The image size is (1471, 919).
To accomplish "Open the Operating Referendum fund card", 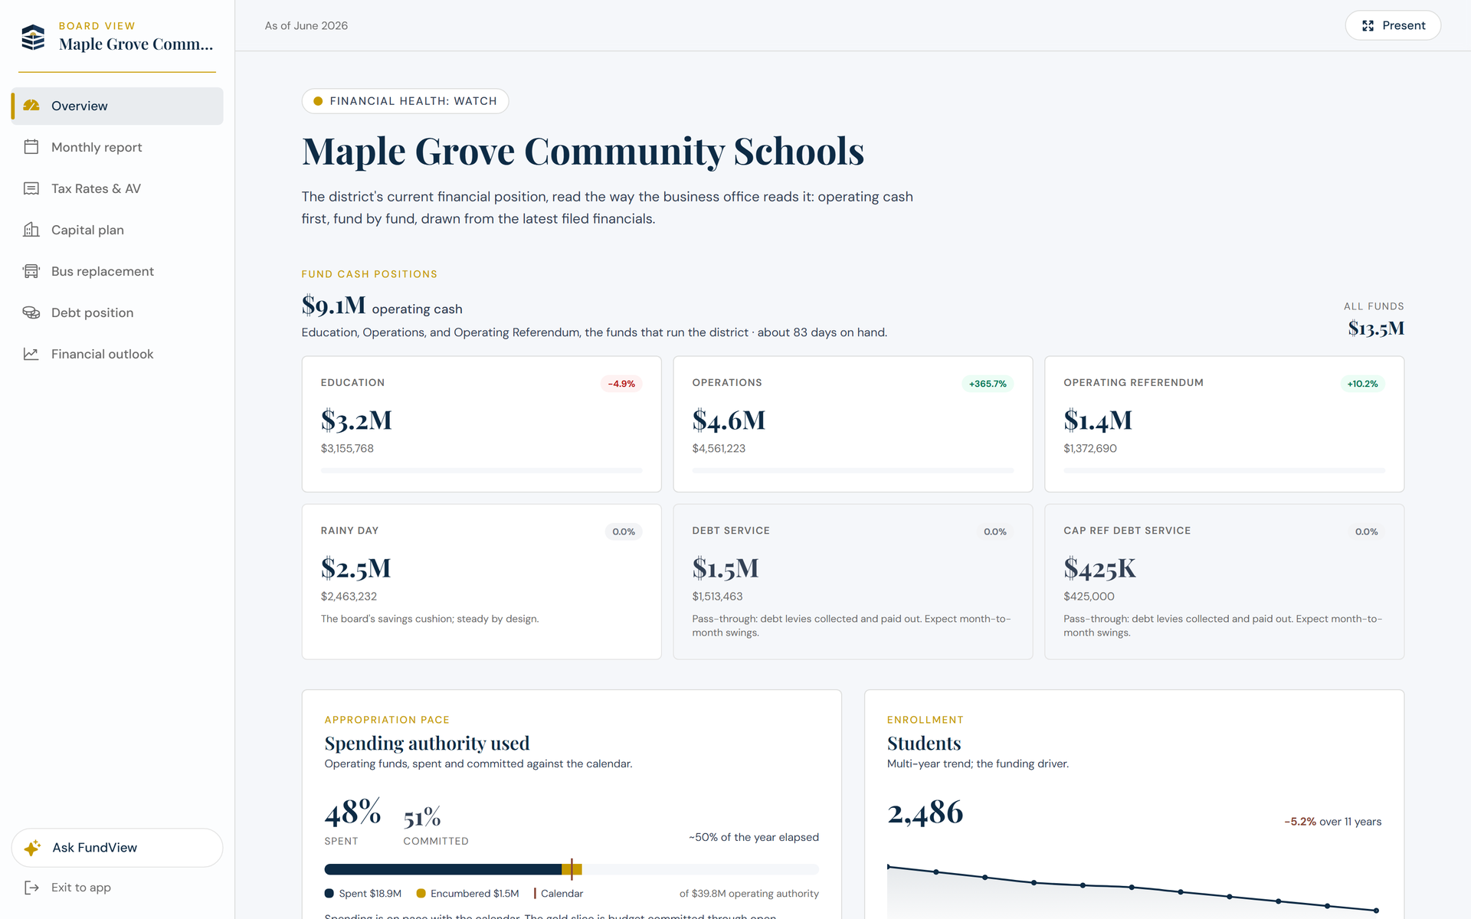I will [1224, 424].
